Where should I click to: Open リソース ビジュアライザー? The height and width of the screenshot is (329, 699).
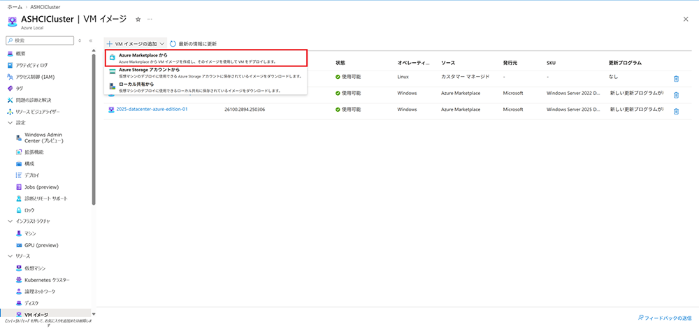[x=37, y=112]
